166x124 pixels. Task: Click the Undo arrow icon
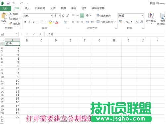pyautogui.click(x=14, y=3)
